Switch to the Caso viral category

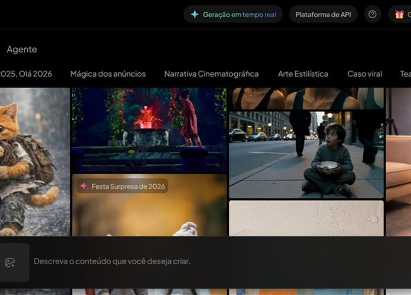[364, 74]
